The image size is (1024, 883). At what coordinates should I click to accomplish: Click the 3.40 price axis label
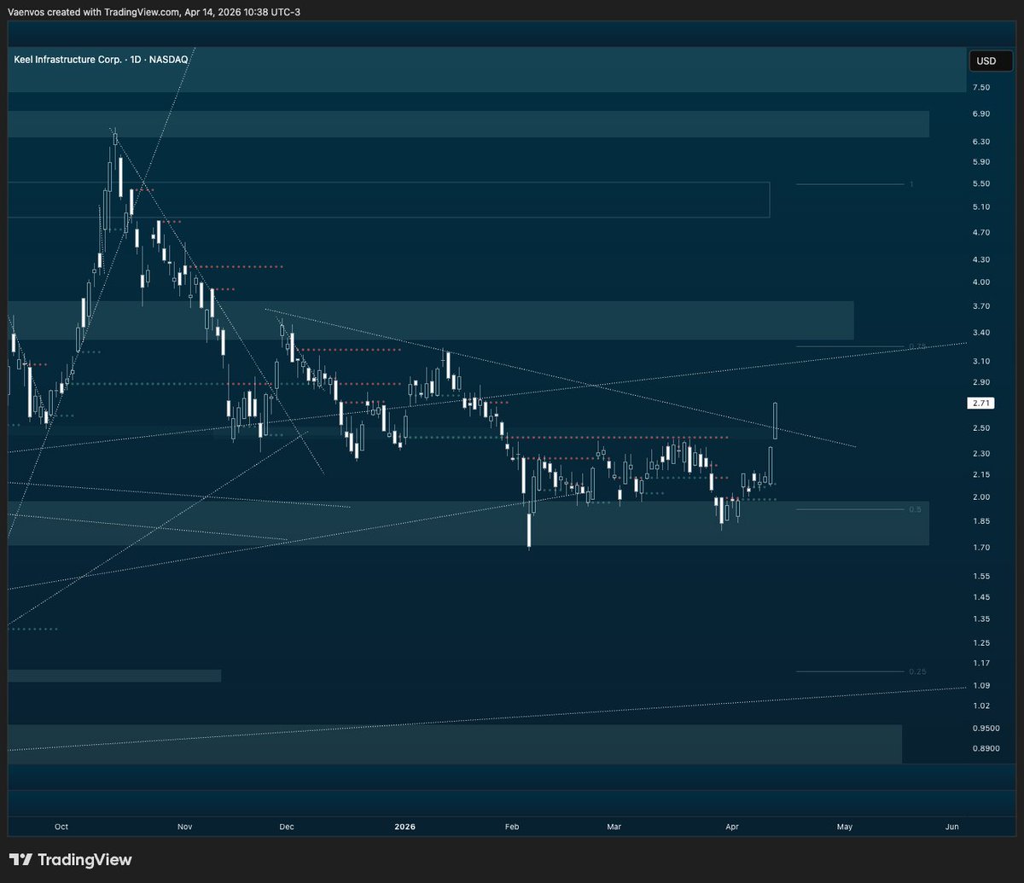[x=980, y=333]
